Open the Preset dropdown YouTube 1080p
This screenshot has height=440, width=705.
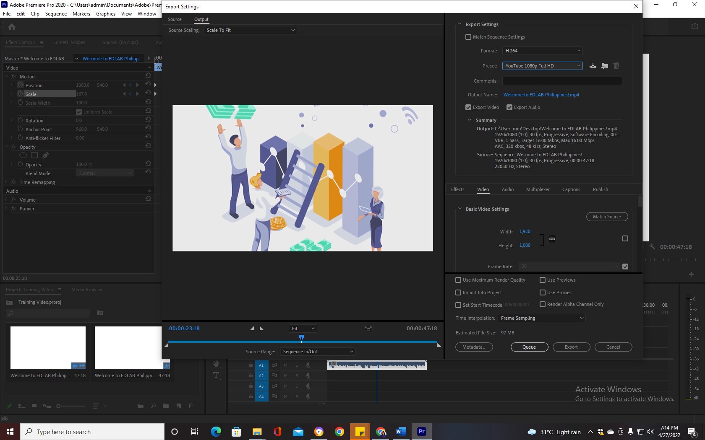[542, 66]
